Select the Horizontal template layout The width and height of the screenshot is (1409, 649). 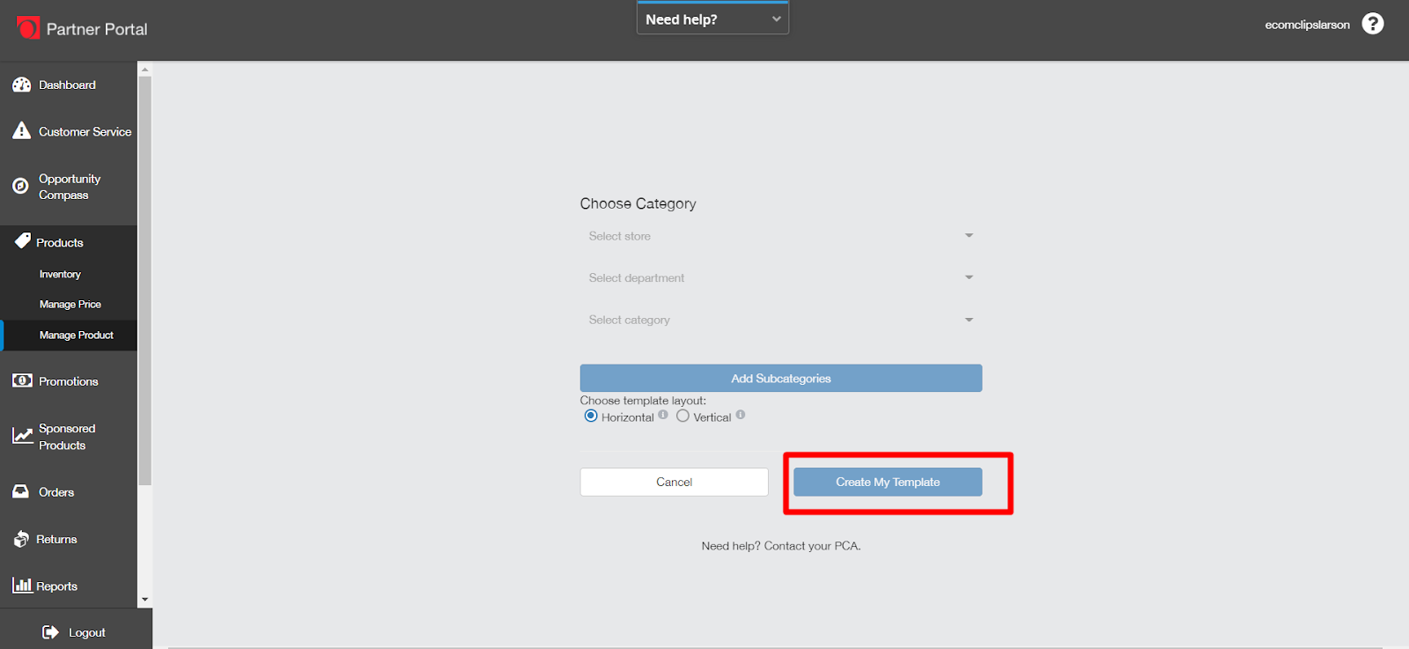pyautogui.click(x=591, y=416)
